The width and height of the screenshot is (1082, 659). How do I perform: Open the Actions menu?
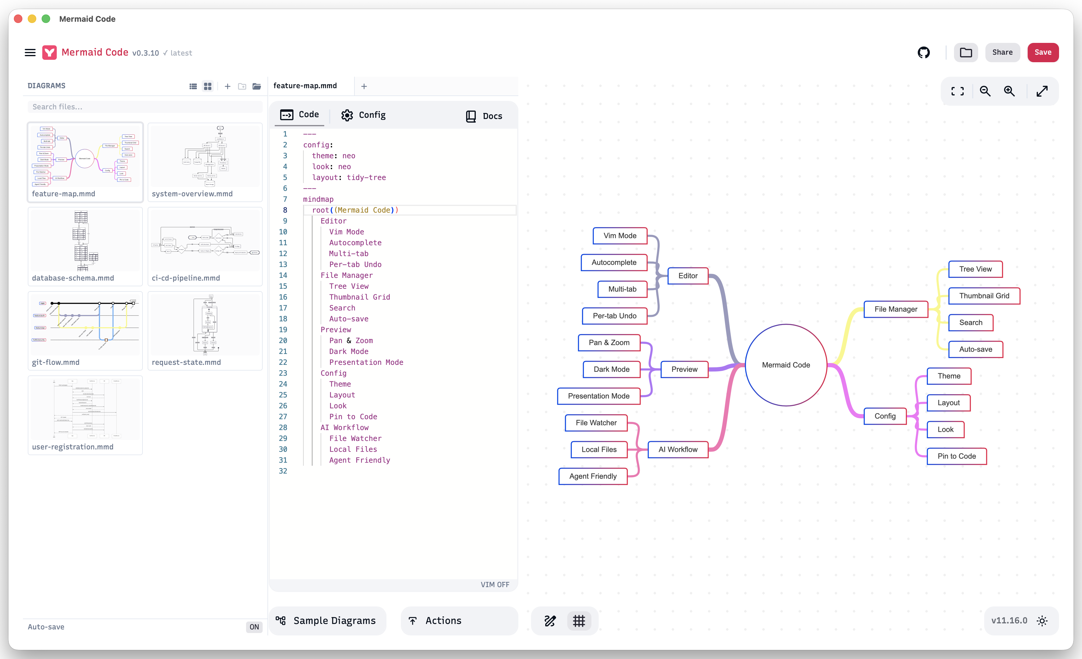(x=459, y=621)
